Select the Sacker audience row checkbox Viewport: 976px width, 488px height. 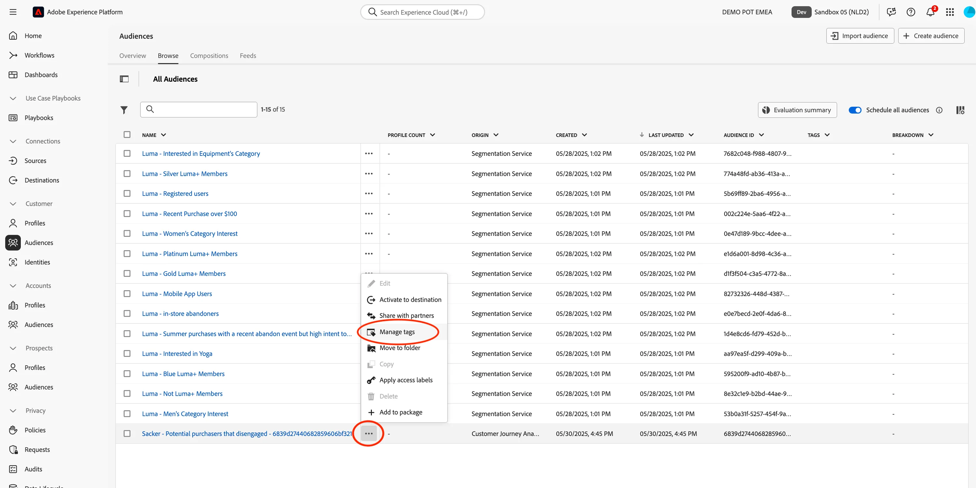(127, 433)
